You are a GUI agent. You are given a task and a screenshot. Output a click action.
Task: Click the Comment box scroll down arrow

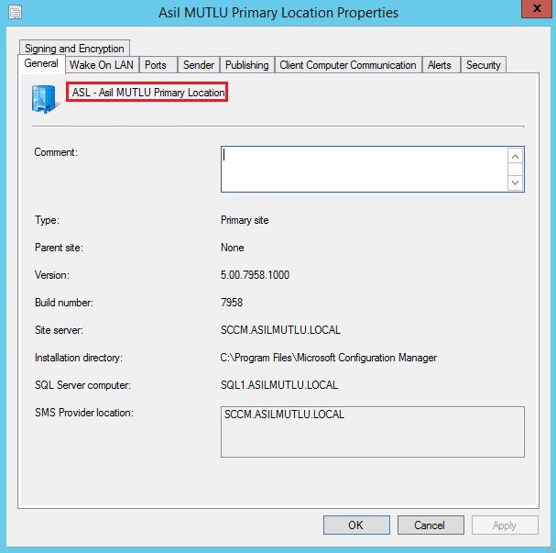pyautogui.click(x=515, y=182)
